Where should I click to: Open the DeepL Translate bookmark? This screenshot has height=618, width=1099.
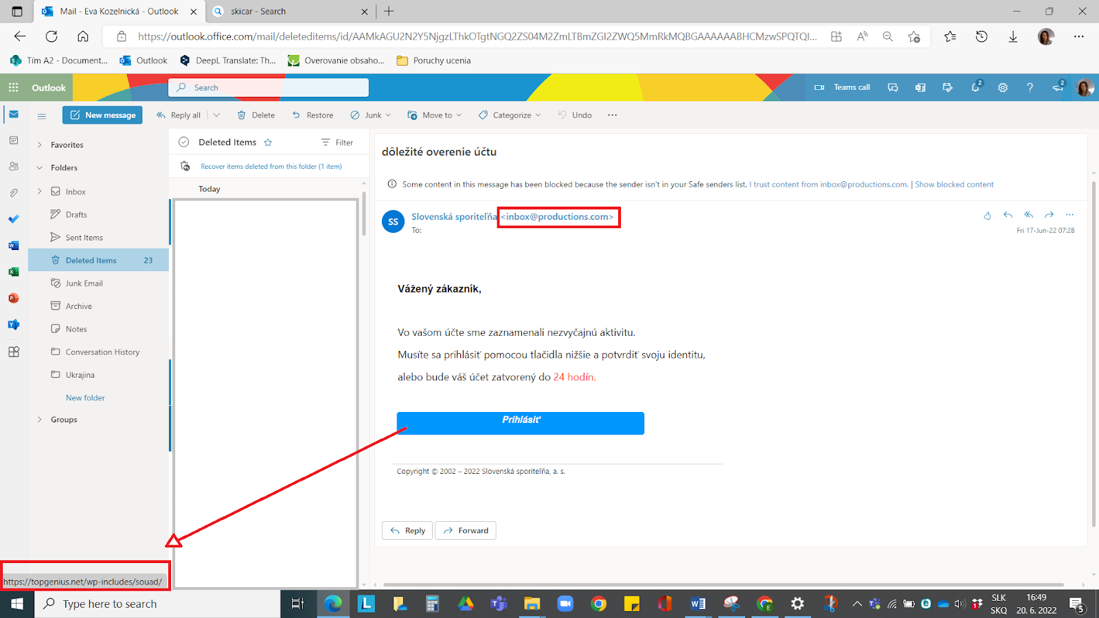coord(228,60)
